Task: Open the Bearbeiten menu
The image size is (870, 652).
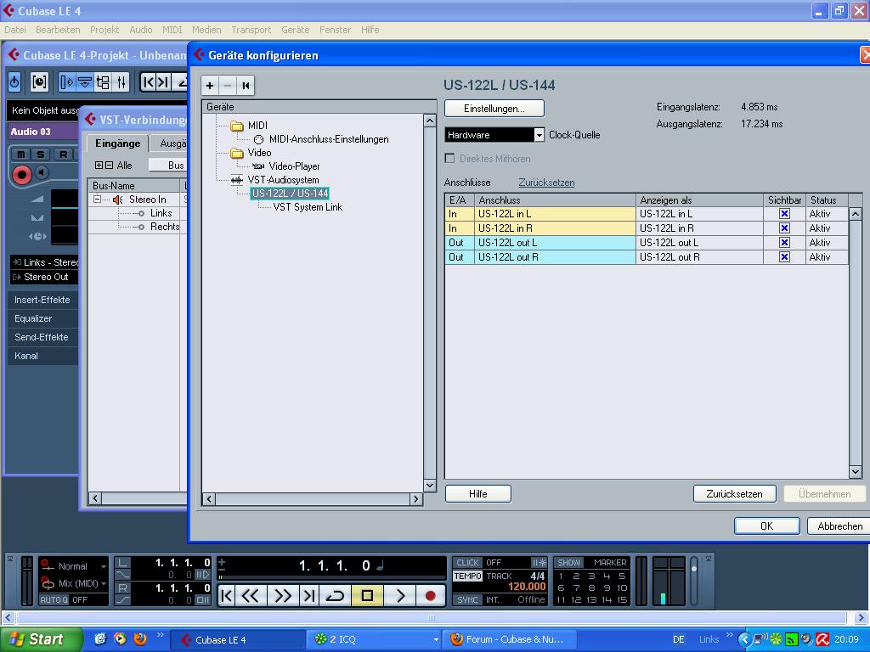Action: [58, 30]
